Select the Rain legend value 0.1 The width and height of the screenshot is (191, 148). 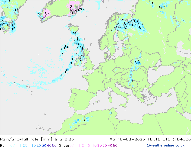coord(13,146)
